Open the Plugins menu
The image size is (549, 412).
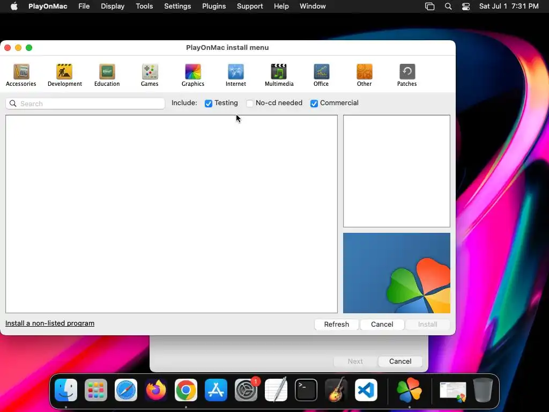[214, 6]
